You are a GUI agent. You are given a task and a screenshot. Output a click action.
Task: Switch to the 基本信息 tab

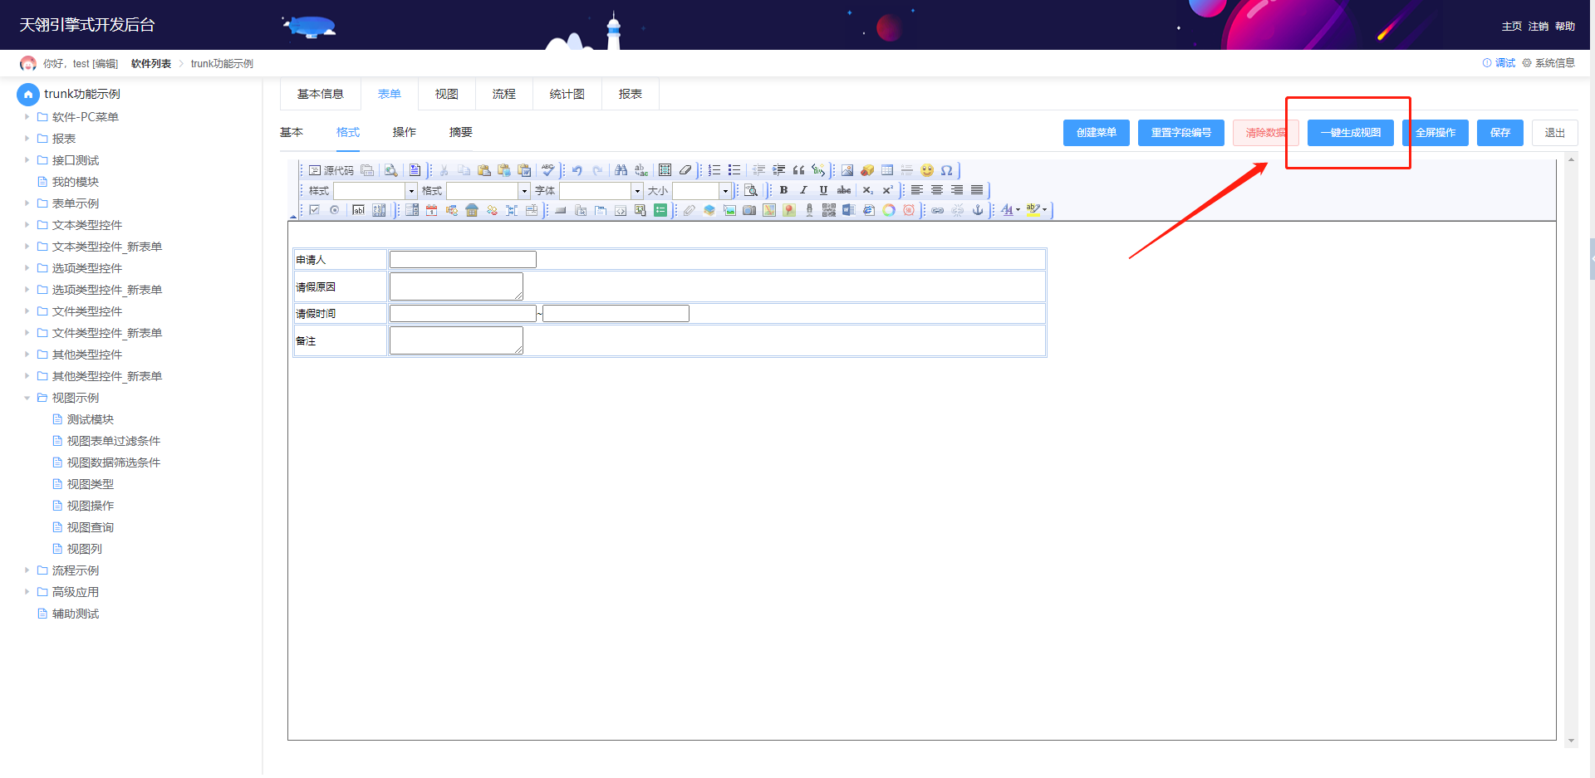321,94
